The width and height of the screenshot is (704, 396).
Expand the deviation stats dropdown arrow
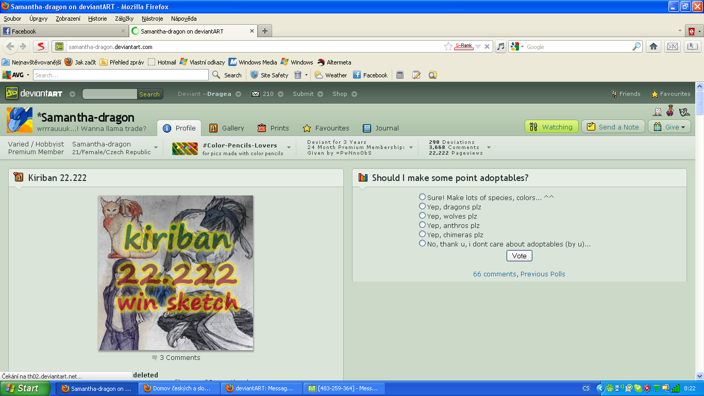pyautogui.click(x=489, y=147)
